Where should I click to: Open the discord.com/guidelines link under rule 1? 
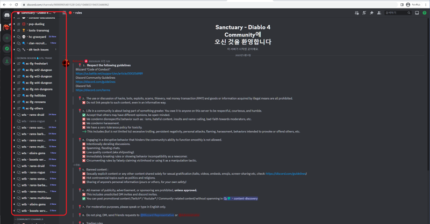coord(96,82)
